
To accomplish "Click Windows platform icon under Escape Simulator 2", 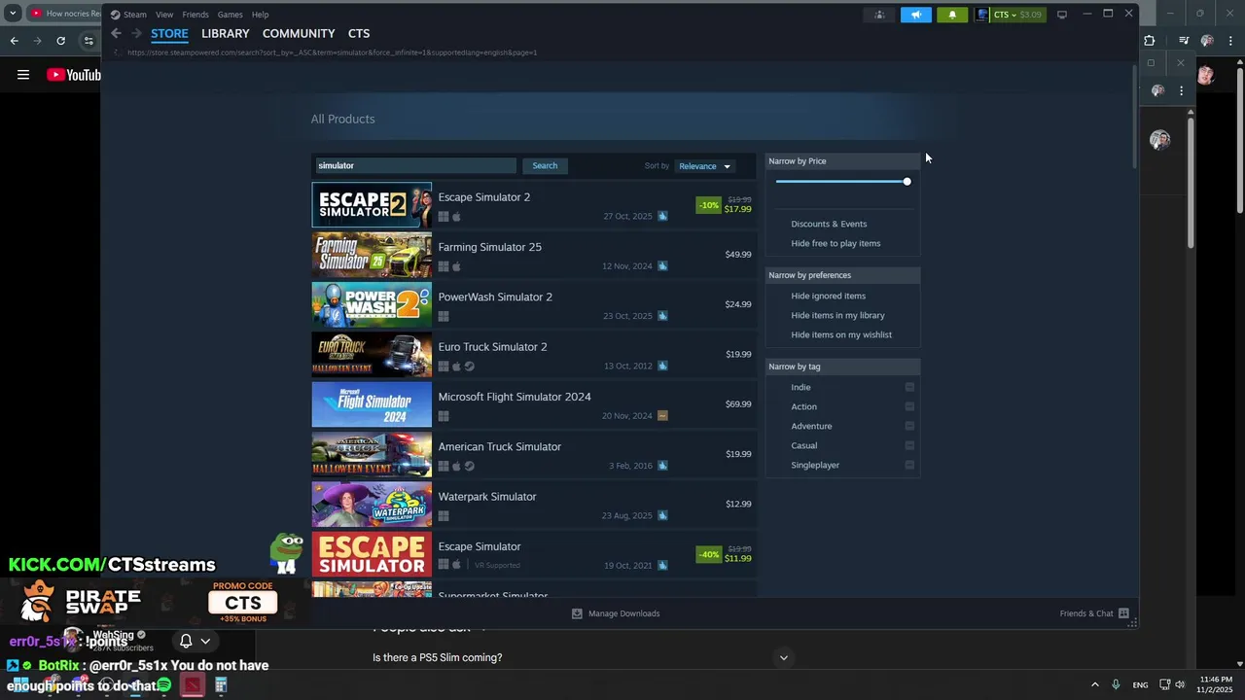I will (x=444, y=217).
